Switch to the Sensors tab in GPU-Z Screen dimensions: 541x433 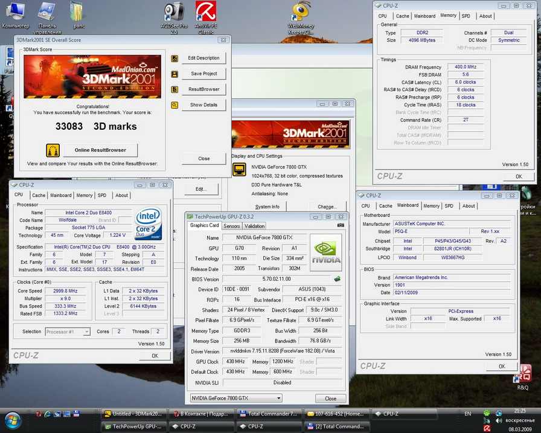click(231, 226)
